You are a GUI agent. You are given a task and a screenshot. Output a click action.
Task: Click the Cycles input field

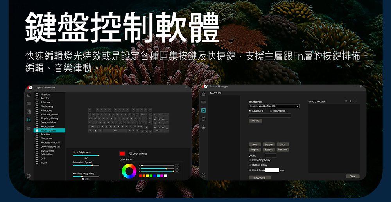(270, 156)
